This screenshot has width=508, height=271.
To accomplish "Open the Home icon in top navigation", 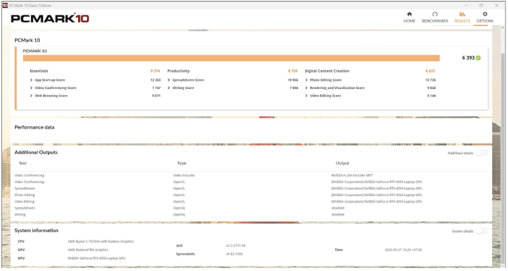I will 410,14.
